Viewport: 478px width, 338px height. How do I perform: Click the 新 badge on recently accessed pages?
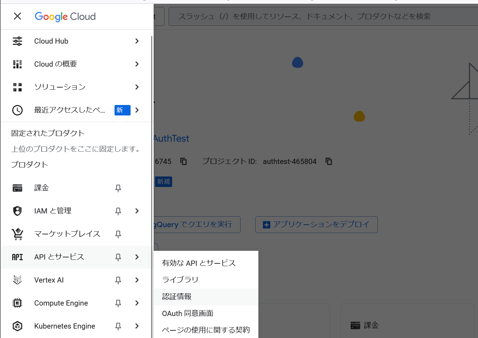pos(123,110)
